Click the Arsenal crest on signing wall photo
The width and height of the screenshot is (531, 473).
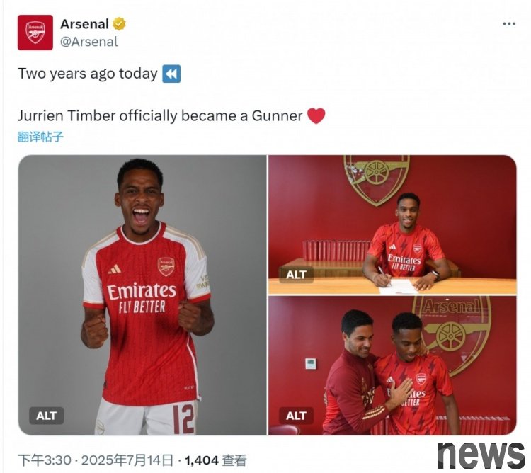(377, 179)
